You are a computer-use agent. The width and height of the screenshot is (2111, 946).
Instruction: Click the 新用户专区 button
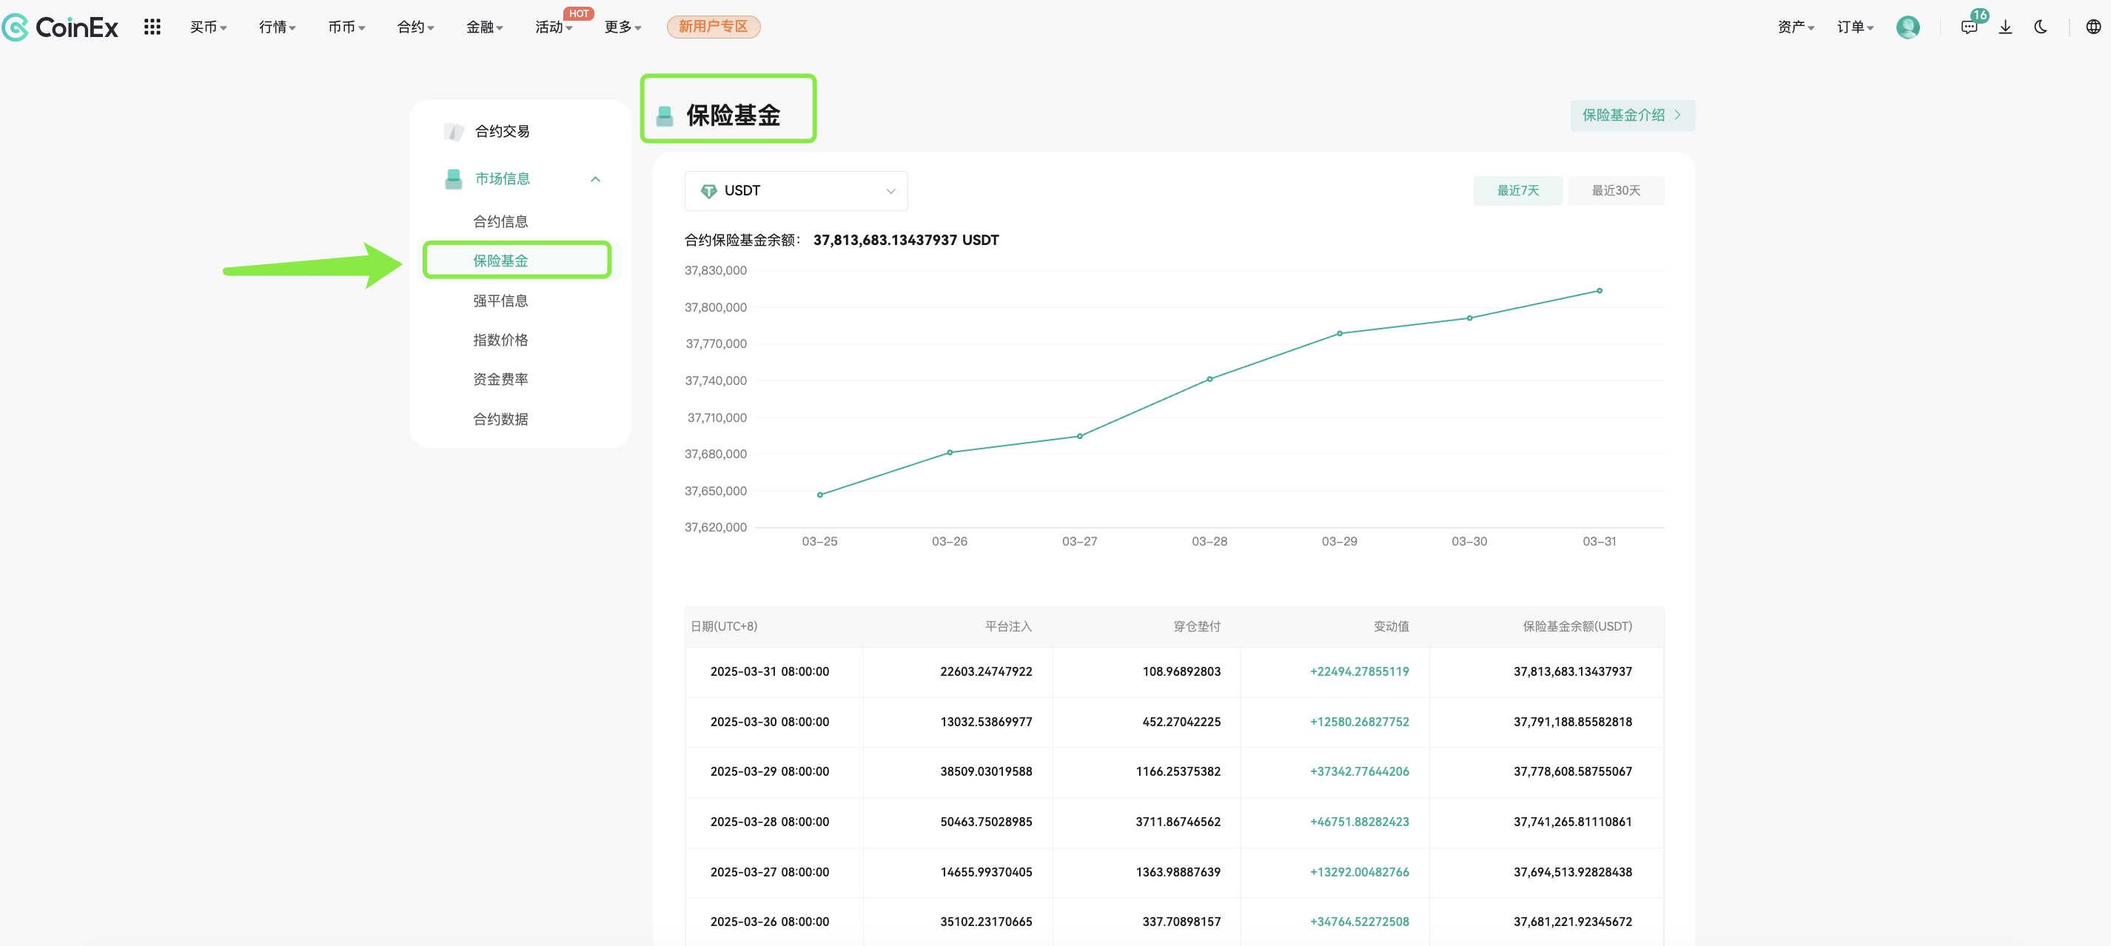[x=712, y=27]
